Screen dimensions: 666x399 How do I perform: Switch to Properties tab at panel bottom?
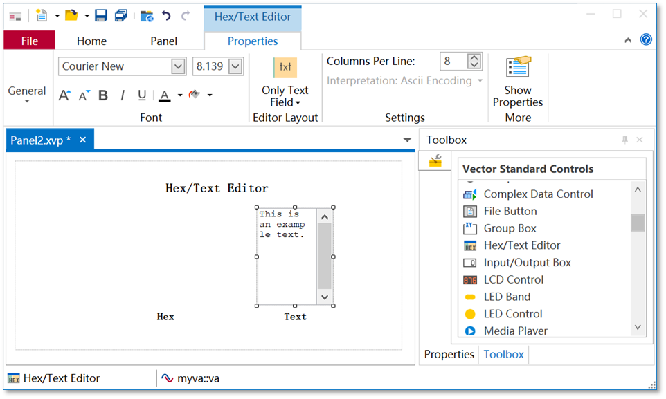click(x=449, y=354)
